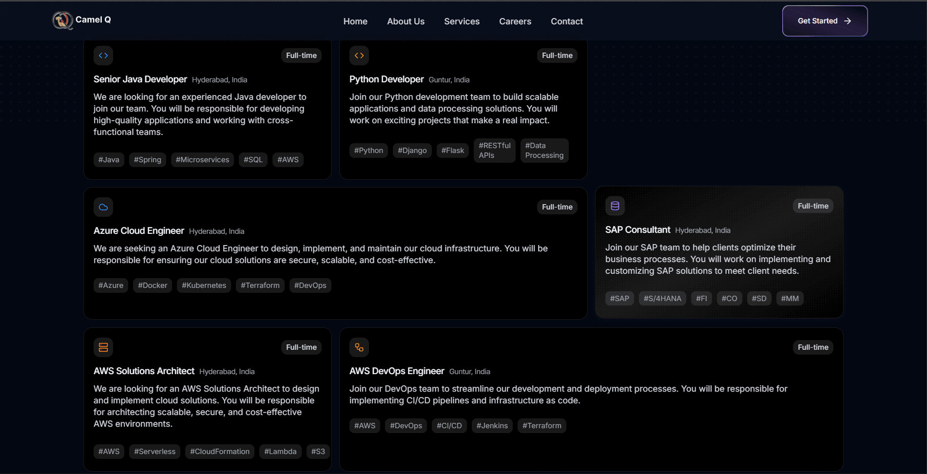Open the Python Developer job title
The width and height of the screenshot is (927, 474).
click(386, 79)
